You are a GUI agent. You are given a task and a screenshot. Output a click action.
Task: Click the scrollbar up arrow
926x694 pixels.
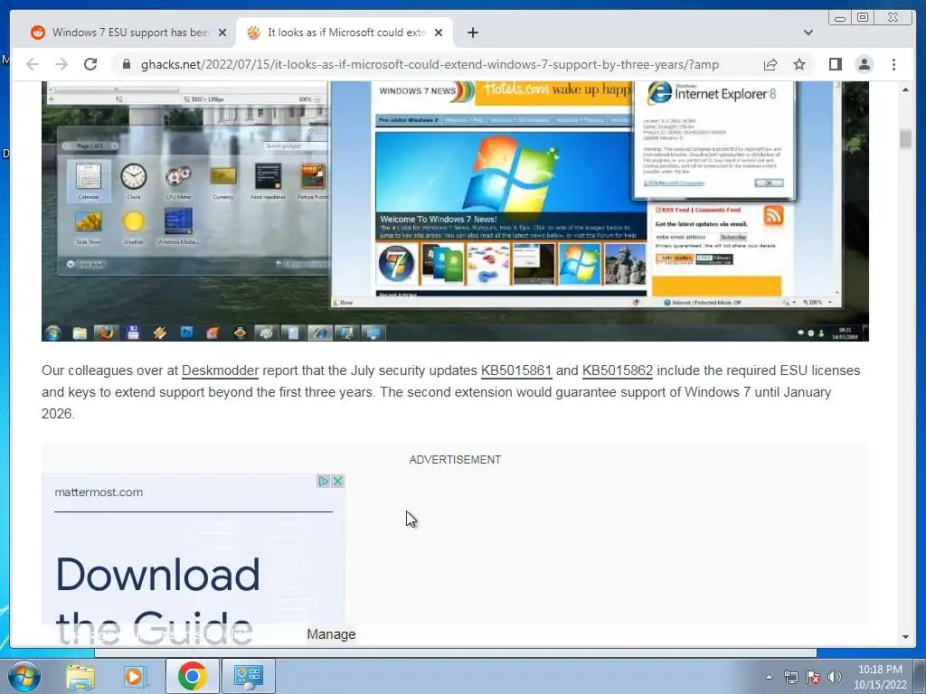click(x=905, y=89)
